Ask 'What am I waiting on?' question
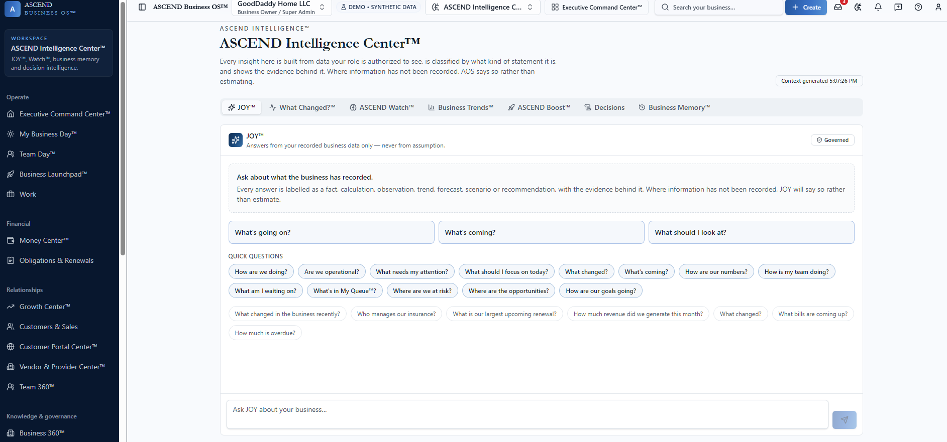 [266, 291]
